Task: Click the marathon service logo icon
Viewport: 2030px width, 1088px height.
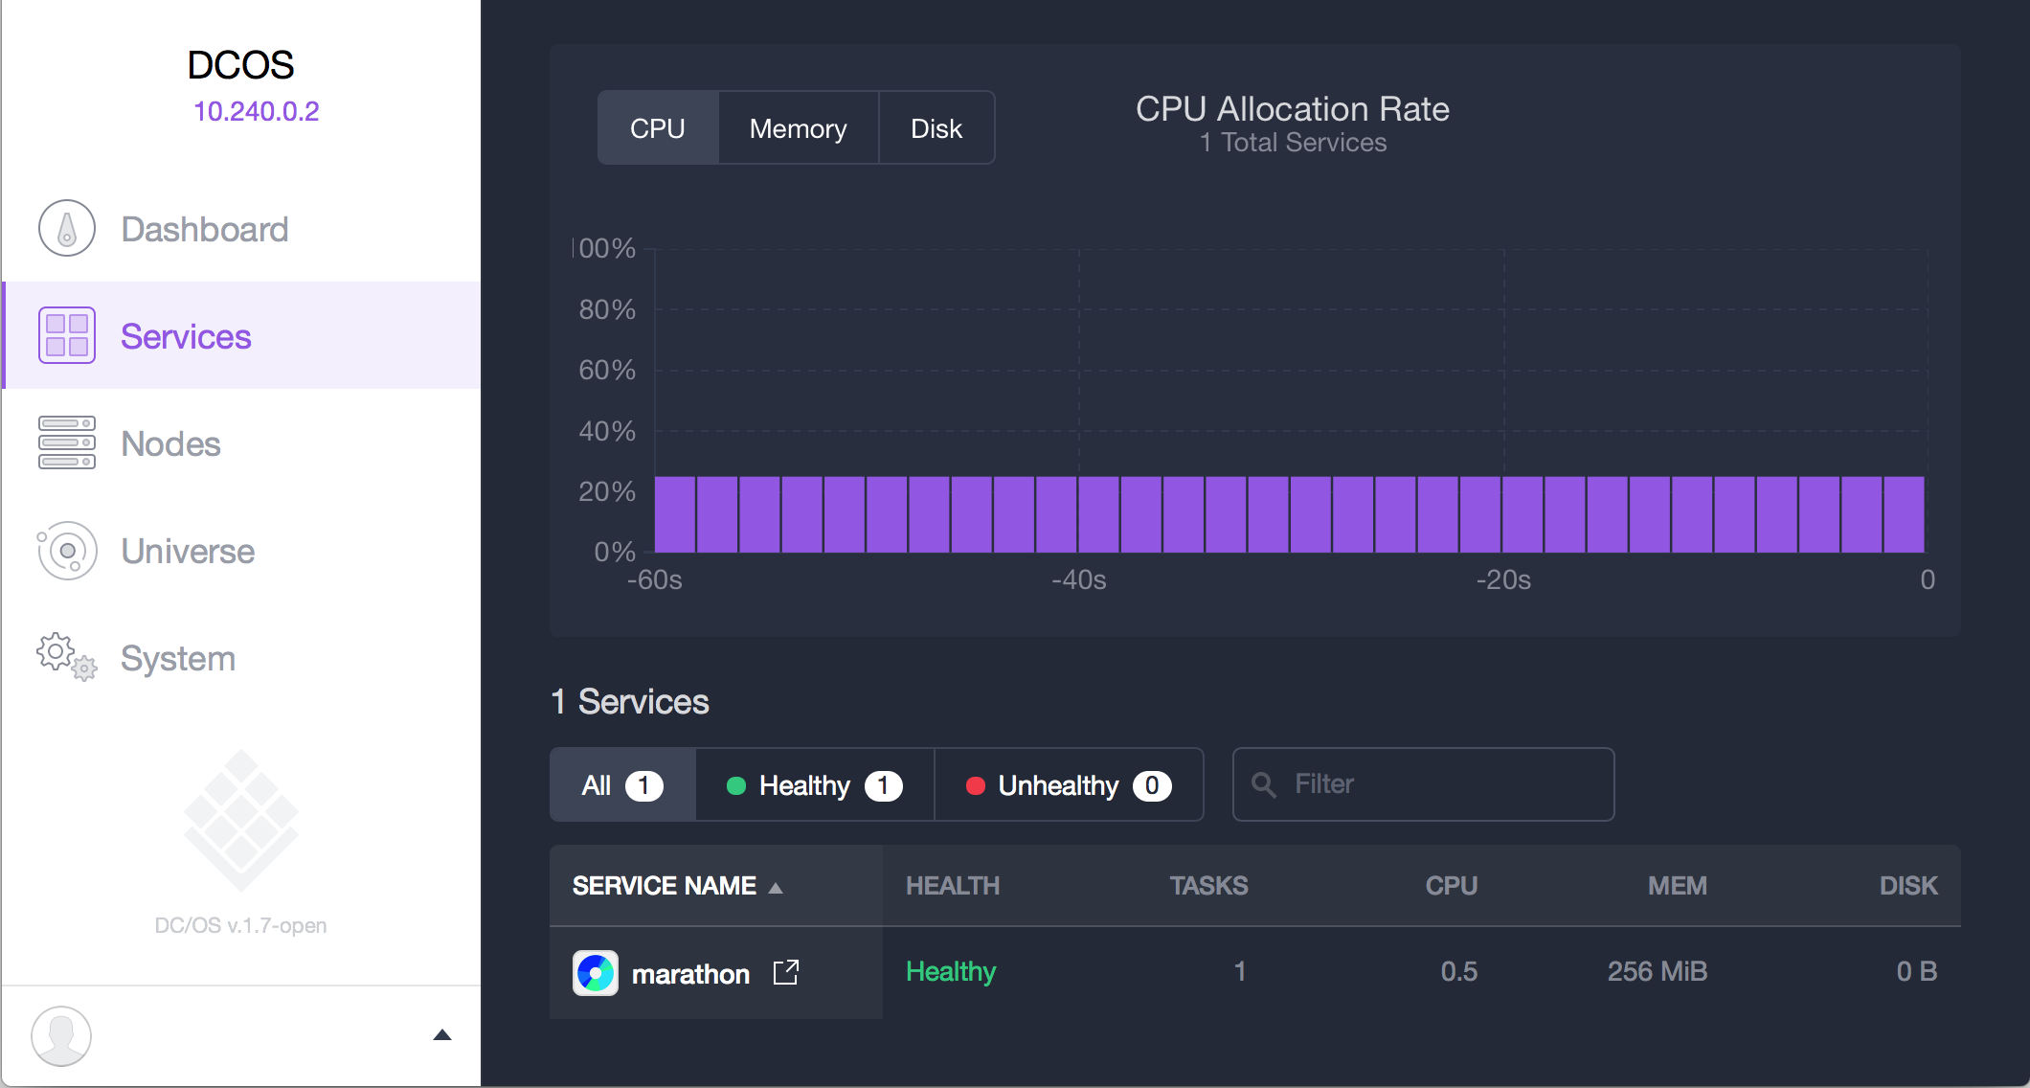Action: pos(595,972)
